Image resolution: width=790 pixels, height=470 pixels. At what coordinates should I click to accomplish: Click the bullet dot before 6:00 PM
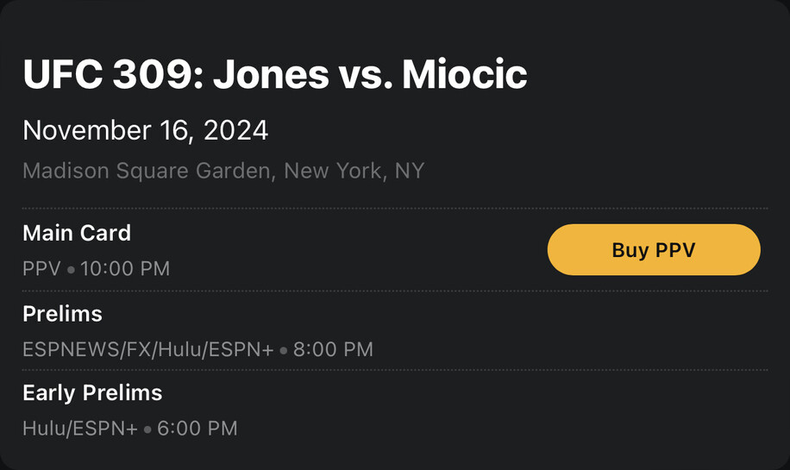[147, 429]
